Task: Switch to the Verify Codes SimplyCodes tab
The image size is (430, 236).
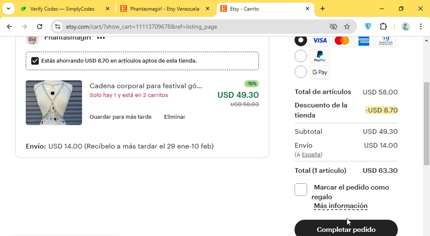Action: [62, 9]
